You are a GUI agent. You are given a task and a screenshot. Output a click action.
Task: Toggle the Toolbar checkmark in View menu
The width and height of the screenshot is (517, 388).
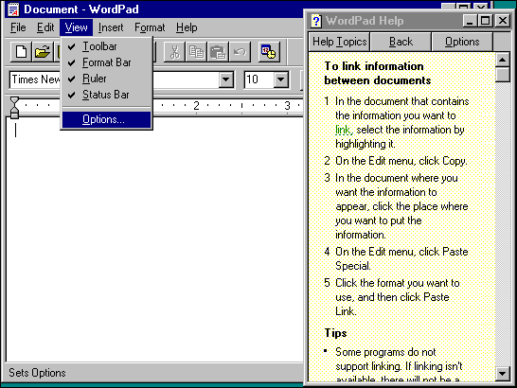tap(106, 46)
